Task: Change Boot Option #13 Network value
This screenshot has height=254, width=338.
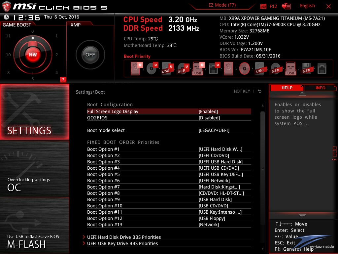Action: tap(209, 224)
